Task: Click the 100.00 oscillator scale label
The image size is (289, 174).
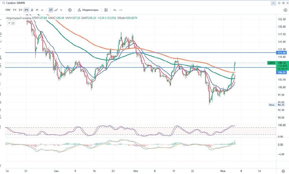Action: click(281, 125)
